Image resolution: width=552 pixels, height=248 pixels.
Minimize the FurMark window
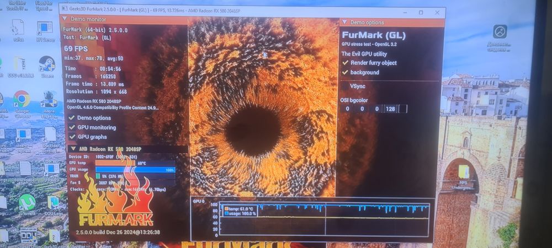point(405,13)
